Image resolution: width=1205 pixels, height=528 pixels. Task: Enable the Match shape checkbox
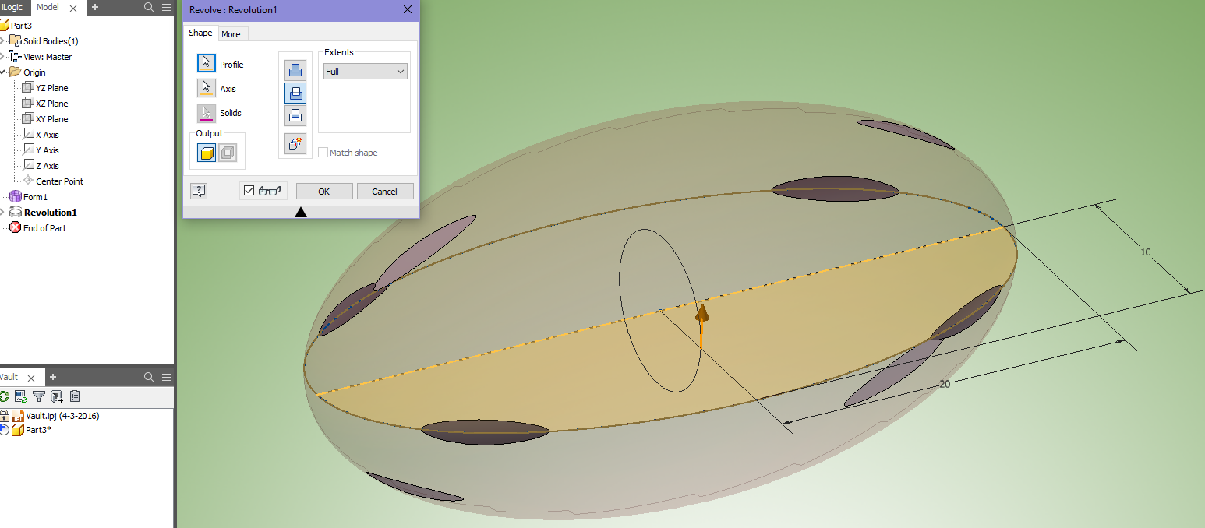[323, 152]
